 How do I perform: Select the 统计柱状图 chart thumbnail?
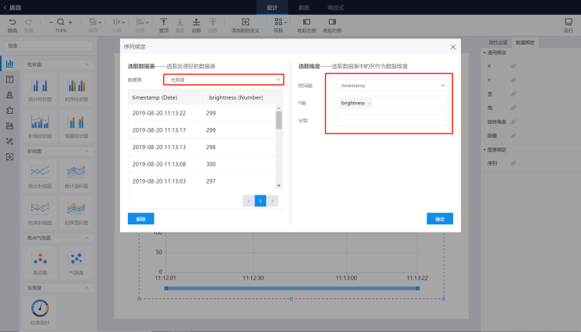click(40, 89)
